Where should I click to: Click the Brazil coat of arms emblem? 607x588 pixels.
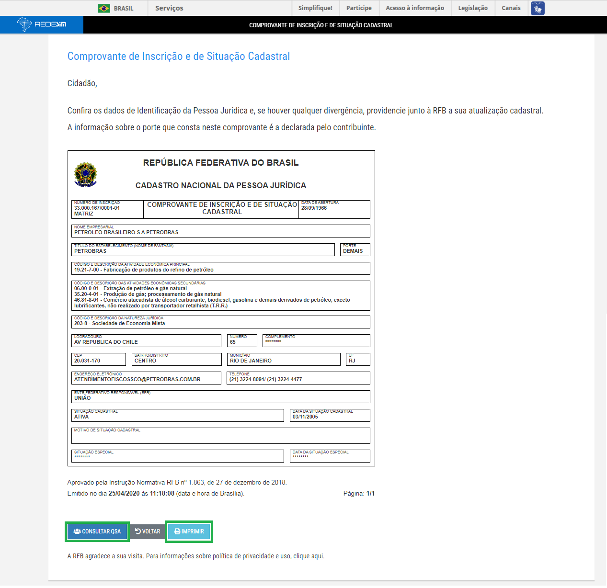85,174
